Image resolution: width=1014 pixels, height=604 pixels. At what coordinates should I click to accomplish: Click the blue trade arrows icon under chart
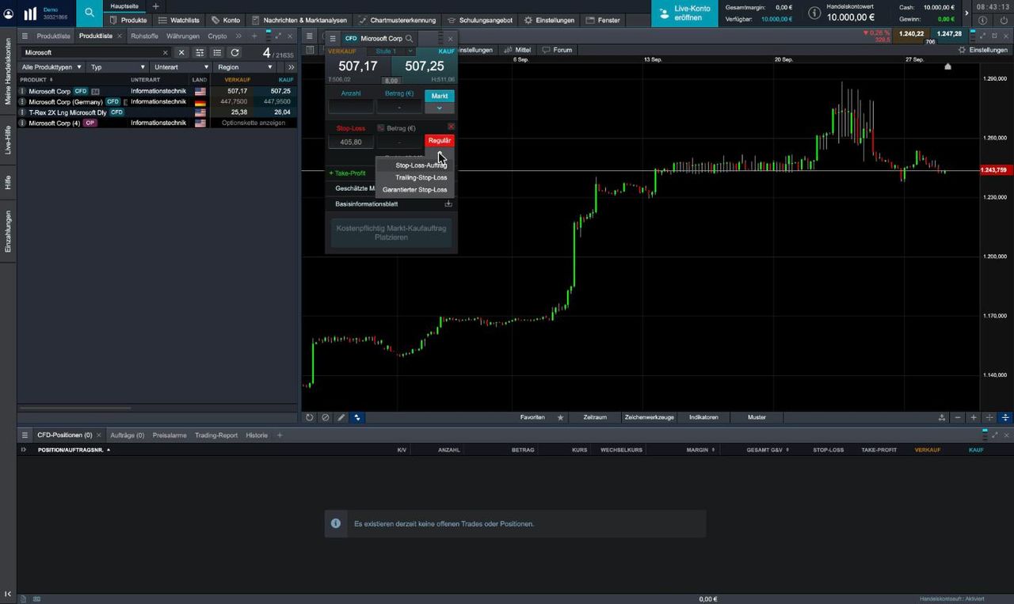pos(357,417)
